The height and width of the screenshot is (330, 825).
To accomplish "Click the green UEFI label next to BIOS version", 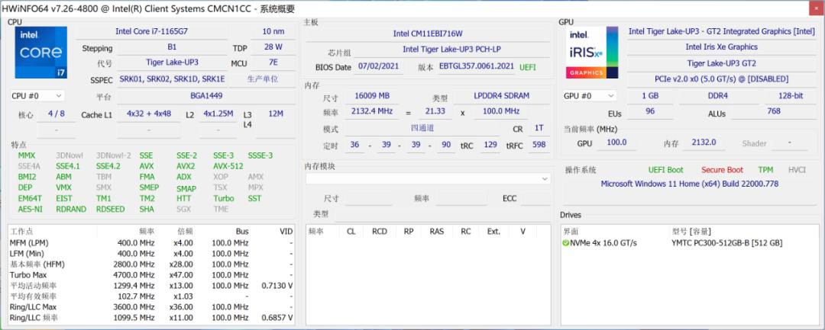I will 529,67.
